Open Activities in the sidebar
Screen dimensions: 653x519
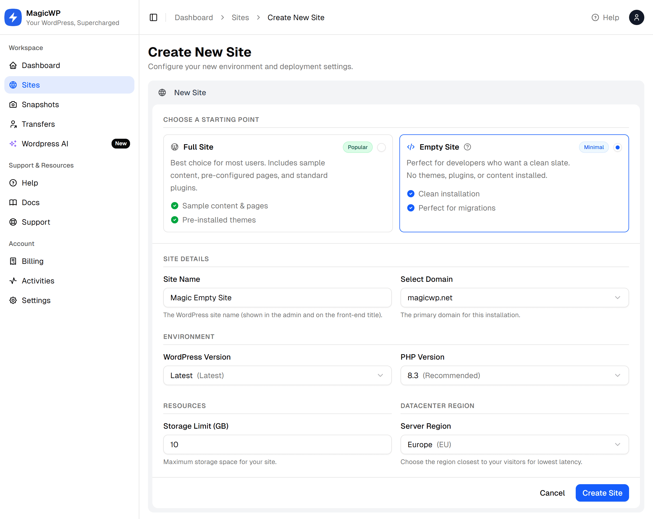click(69, 281)
